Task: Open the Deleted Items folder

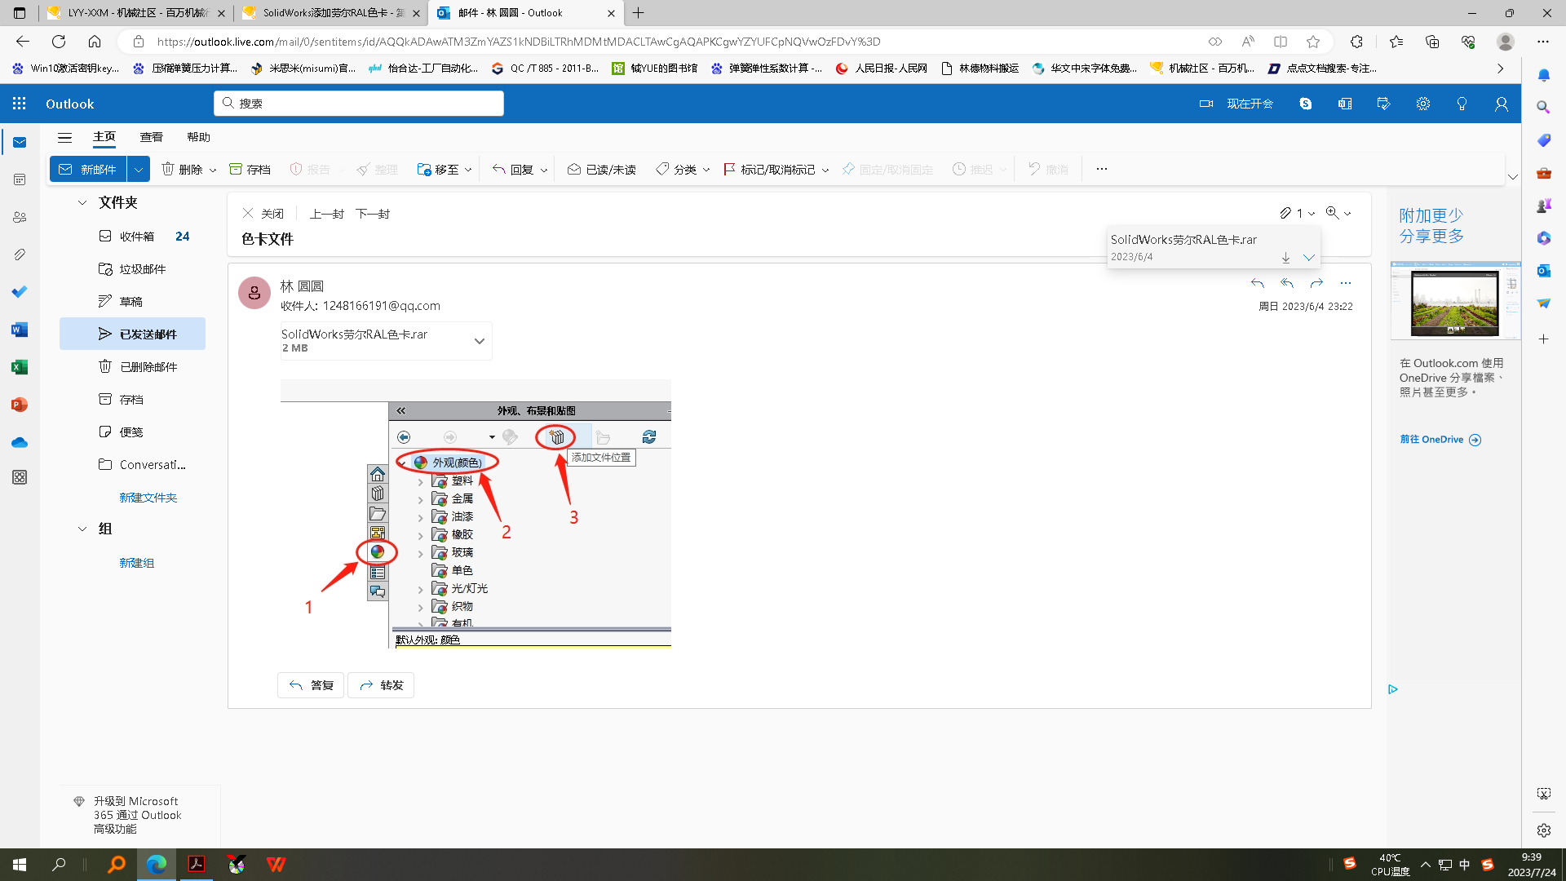Action: (132, 367)
